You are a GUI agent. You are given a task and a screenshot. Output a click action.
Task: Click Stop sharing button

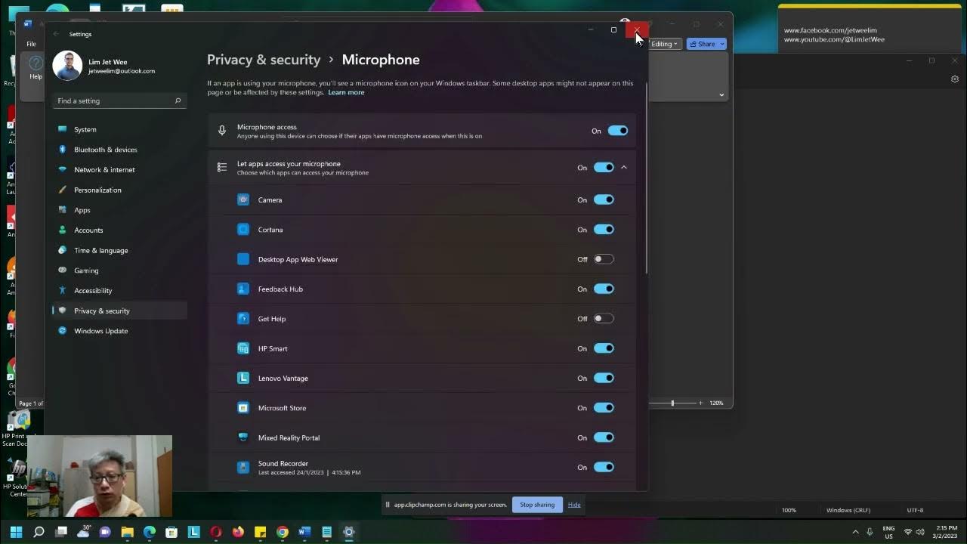pos(537,505)
